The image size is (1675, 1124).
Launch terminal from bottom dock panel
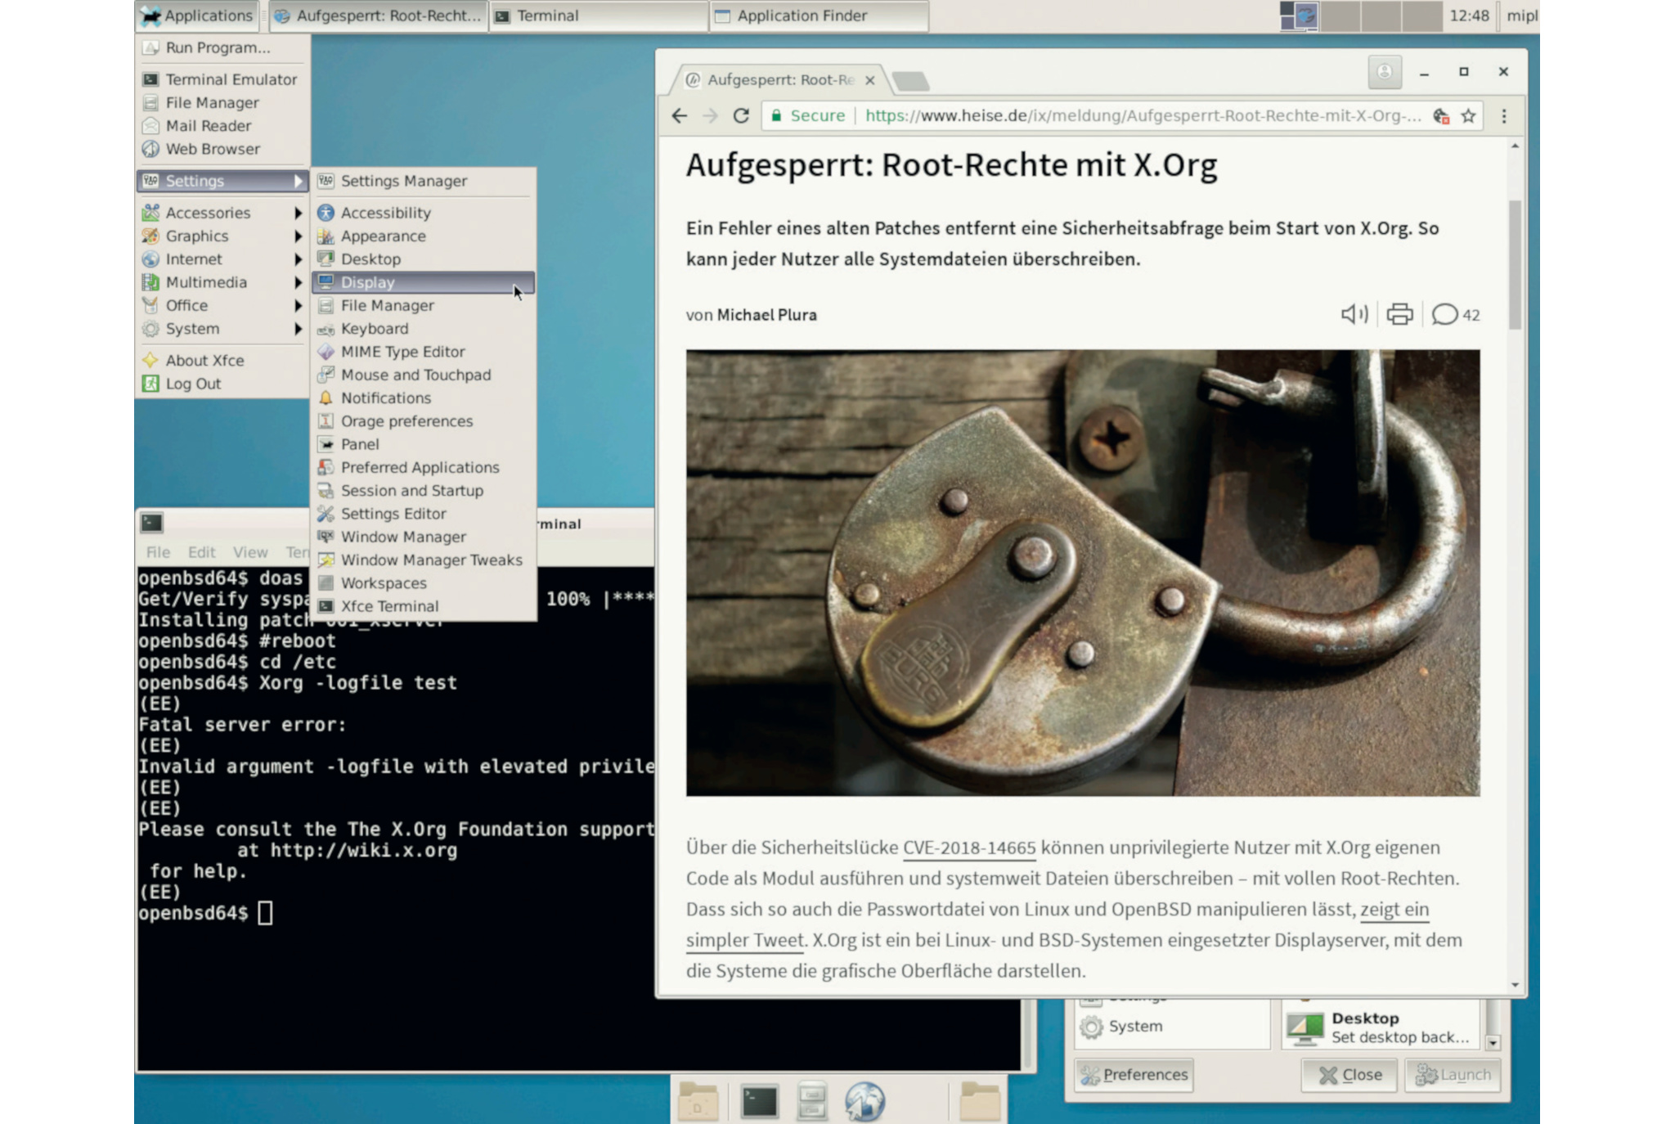759,1101
